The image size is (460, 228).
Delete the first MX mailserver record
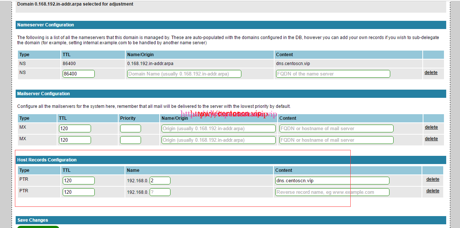[x=431, y=127]
